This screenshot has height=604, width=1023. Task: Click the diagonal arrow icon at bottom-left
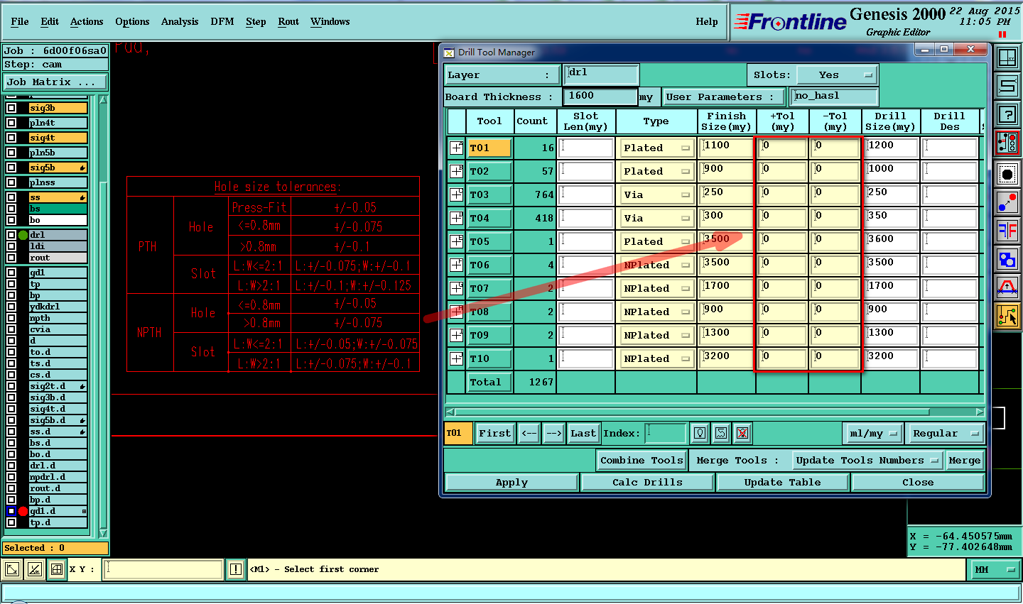[x=12, y=569]
